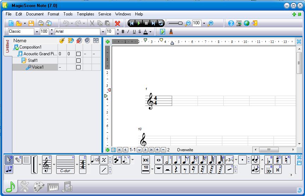Toggle bold text formatting

[123, 32]
